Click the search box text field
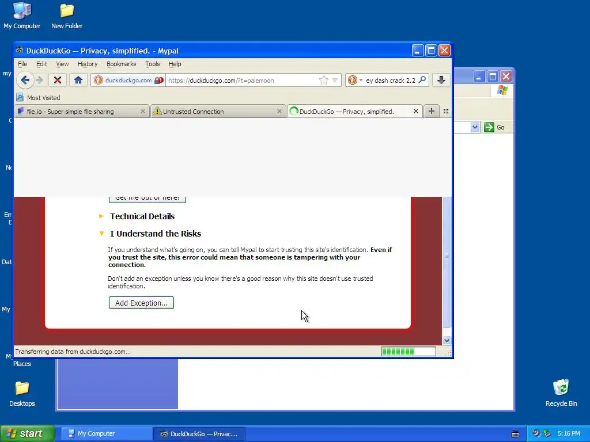Screen dimensions: 590x442 [390, 81]
